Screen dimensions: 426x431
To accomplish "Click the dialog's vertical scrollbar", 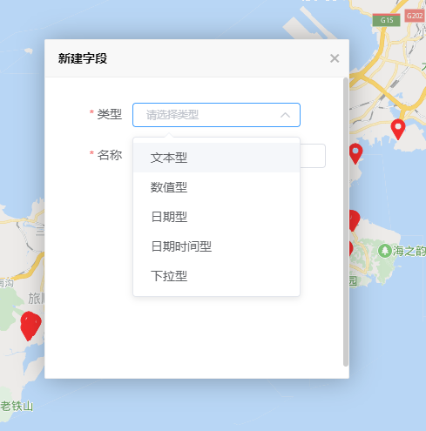I will point(346,222).
